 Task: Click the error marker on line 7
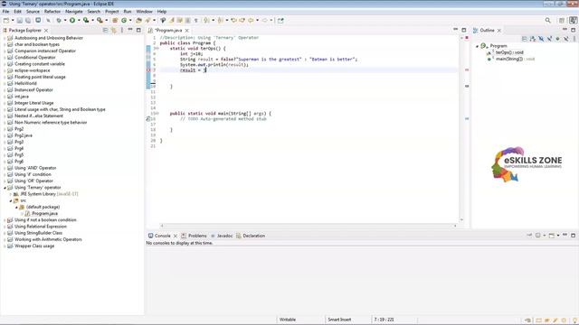coord(148,70)
